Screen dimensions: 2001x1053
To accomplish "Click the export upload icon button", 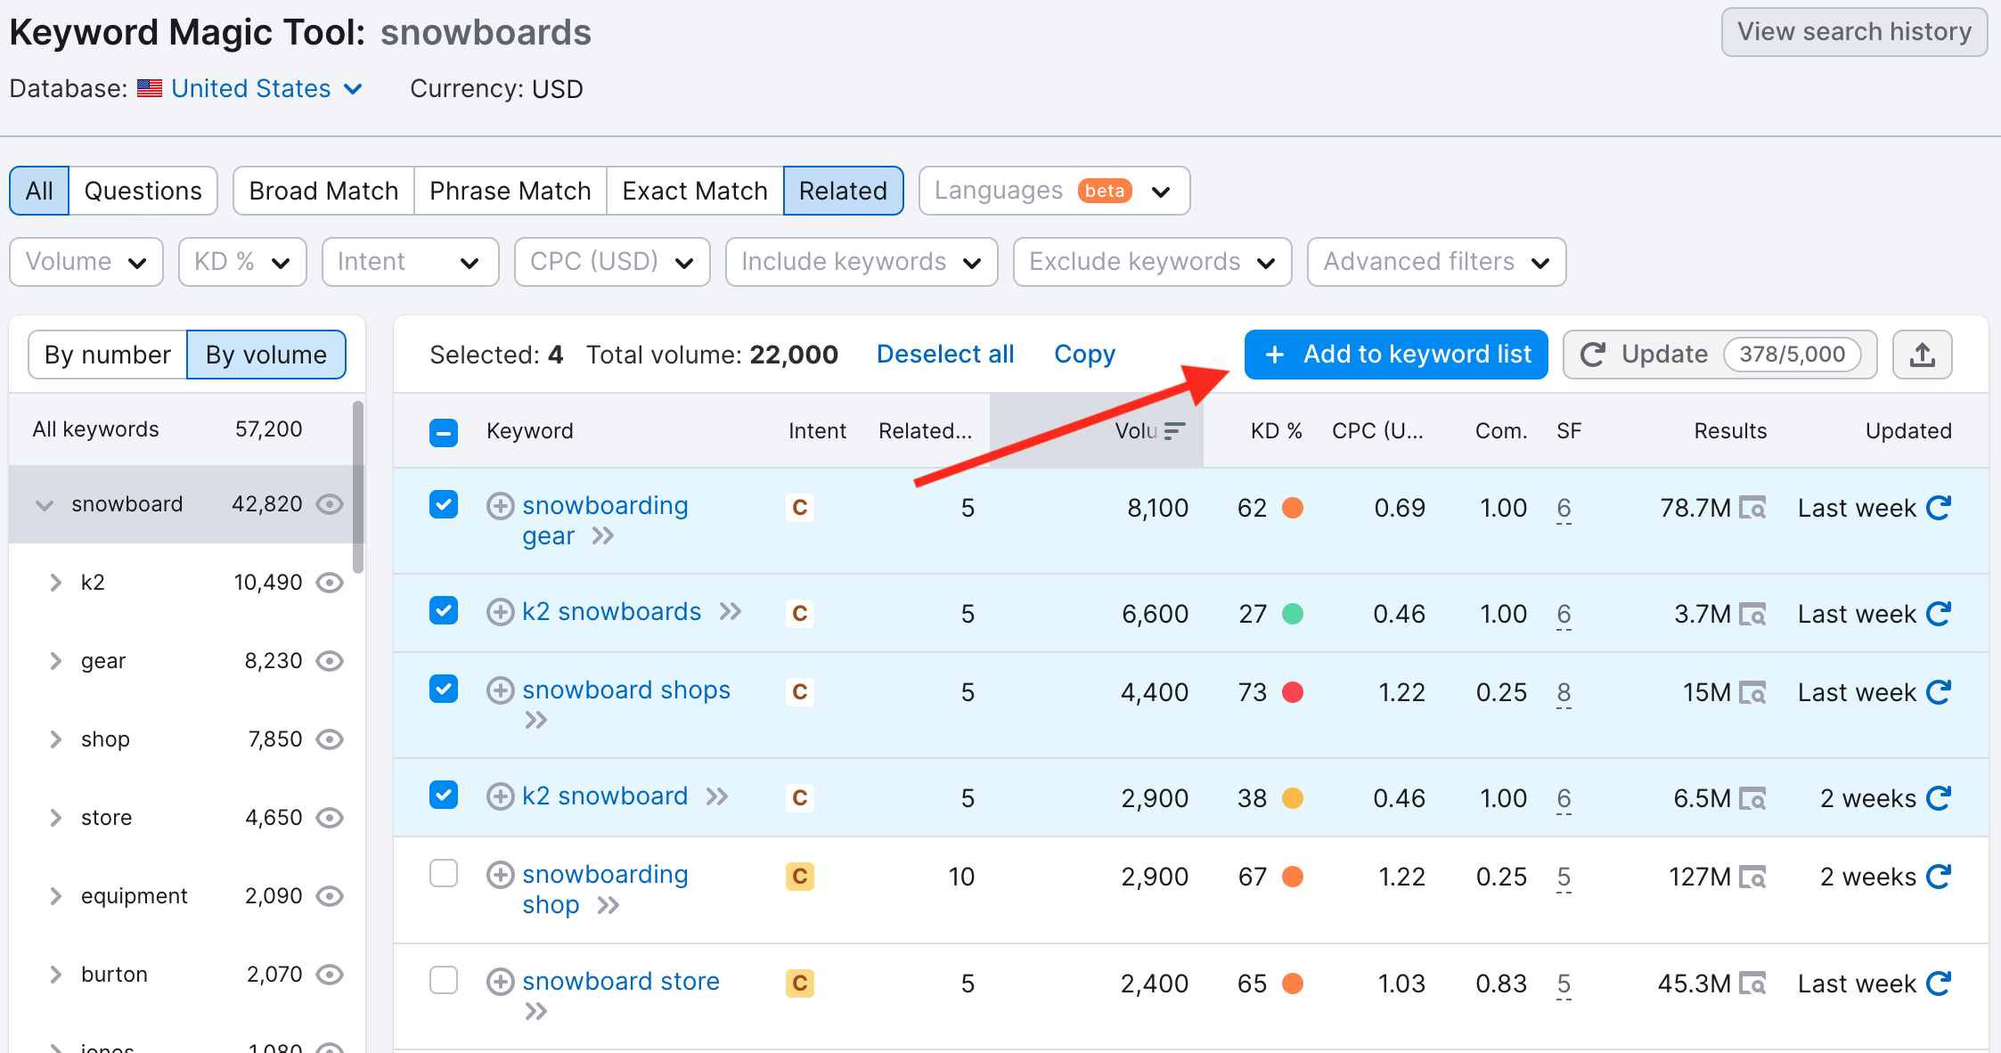I will coord(1922,355).
